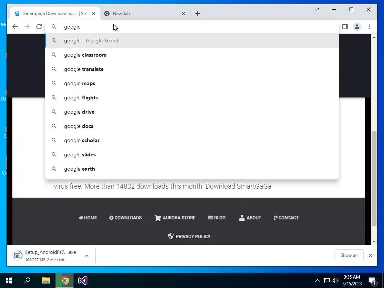
Task: Open PRIVACY POLICY footer link
Action: point(189,236)
